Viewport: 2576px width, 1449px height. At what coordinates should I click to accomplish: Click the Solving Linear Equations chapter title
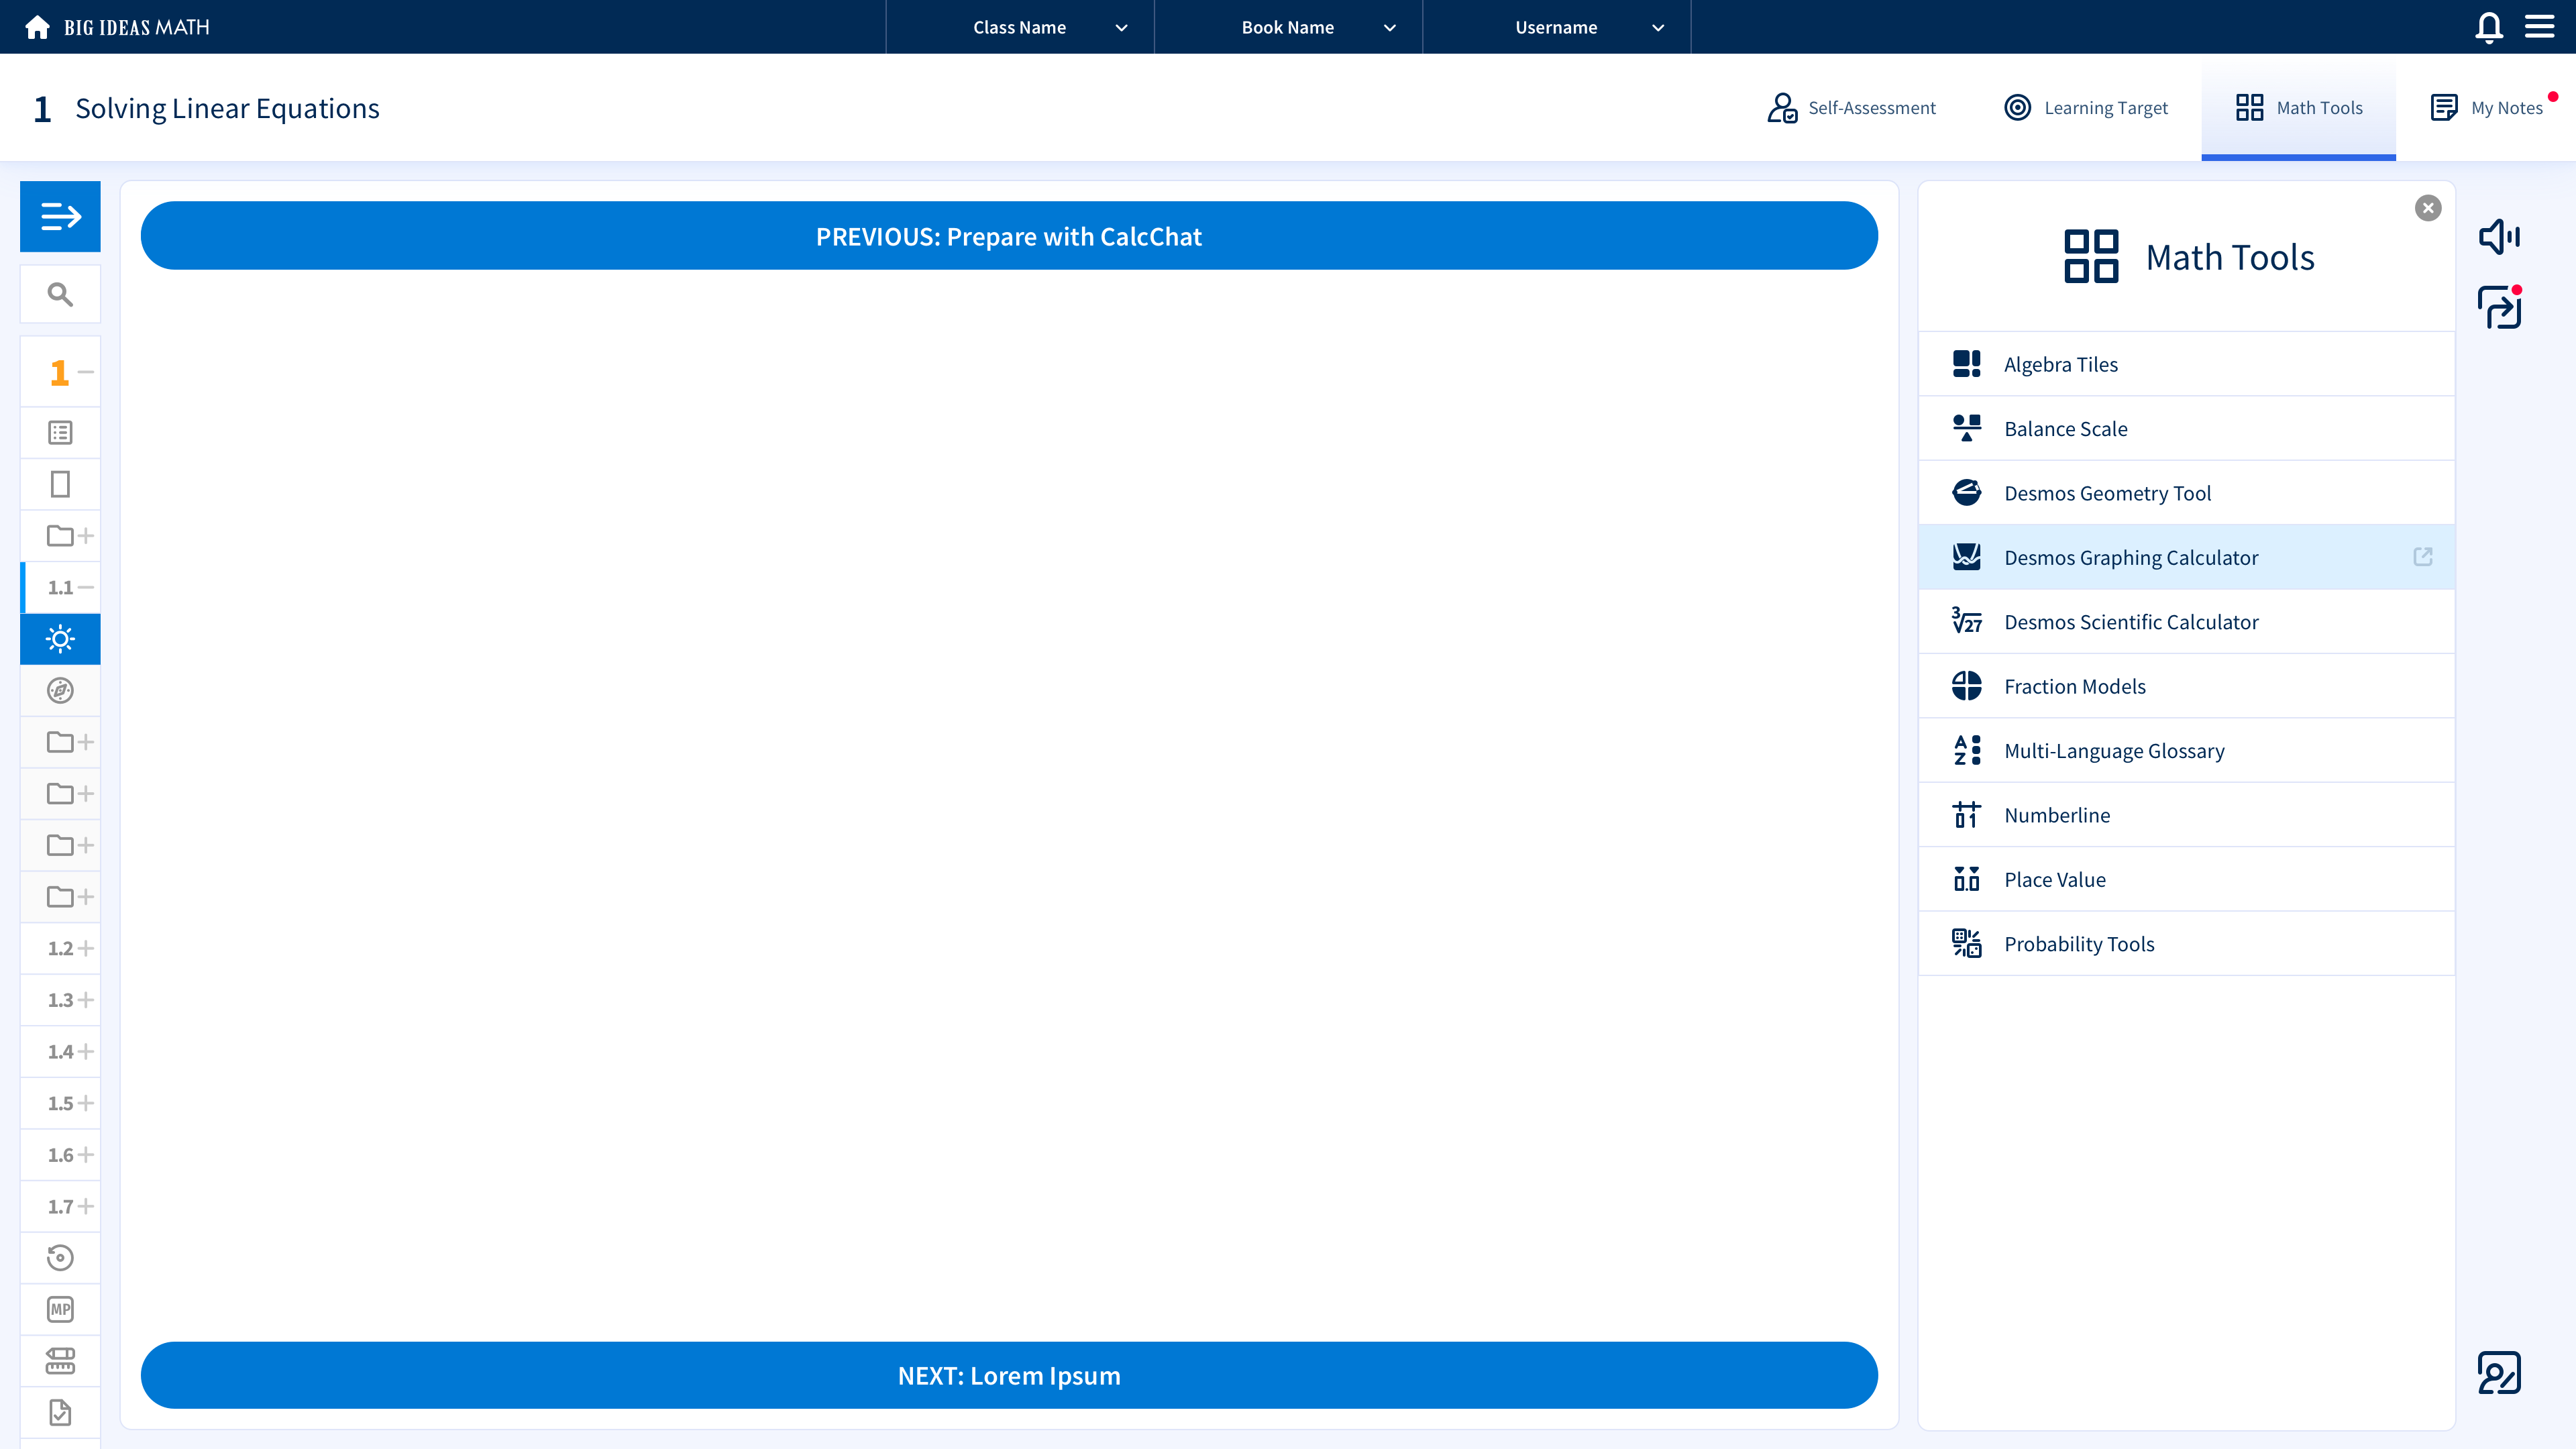227,108
